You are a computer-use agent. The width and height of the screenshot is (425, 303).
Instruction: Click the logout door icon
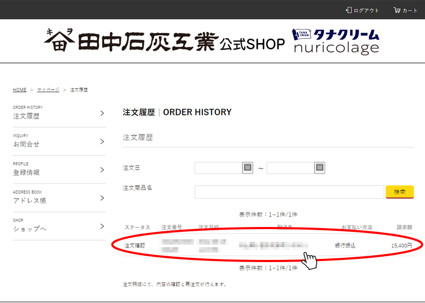click(348, 10)
